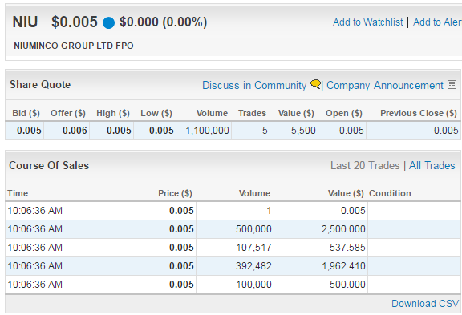Click the Condition column header

point(390,193)
